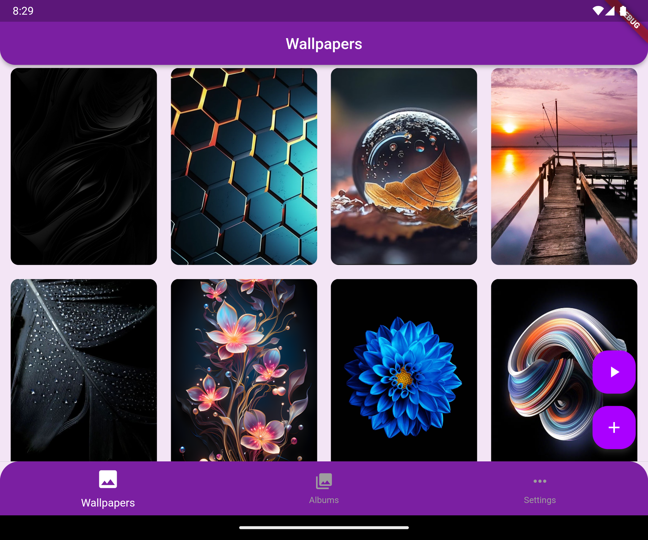This screenshot has height=540, width=648.
Task: Tap the Settings label in bottom navigation
Action: (539, 500)
